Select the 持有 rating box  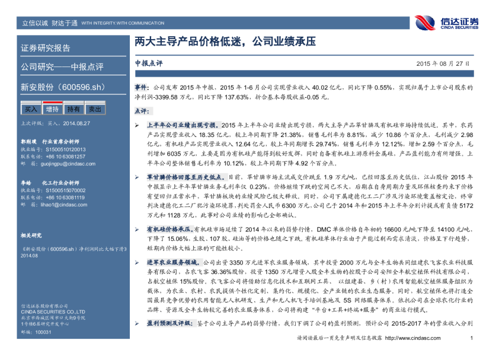click(73, 109)
